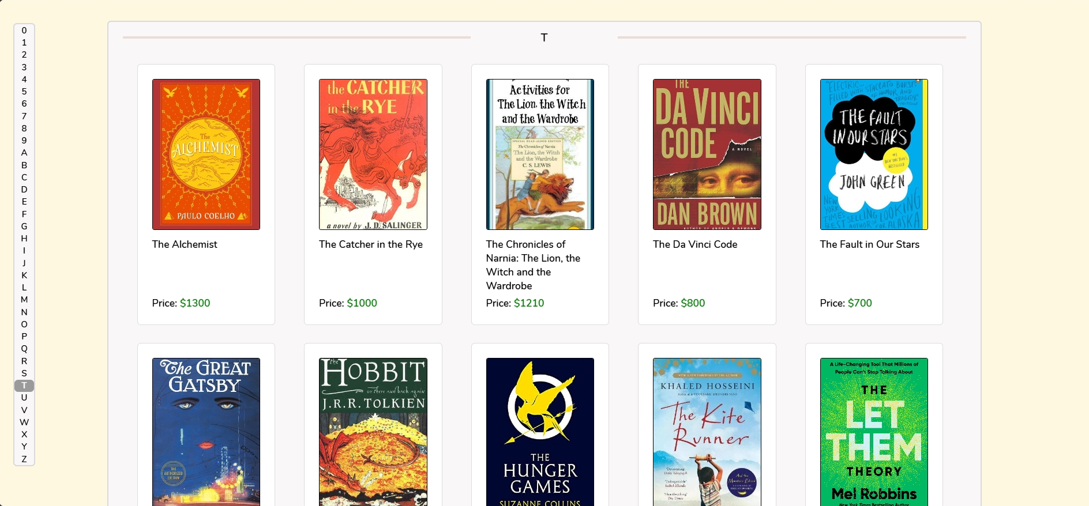Select The Hunger Games cover
1089x506 pixels.
pos(540,432)
